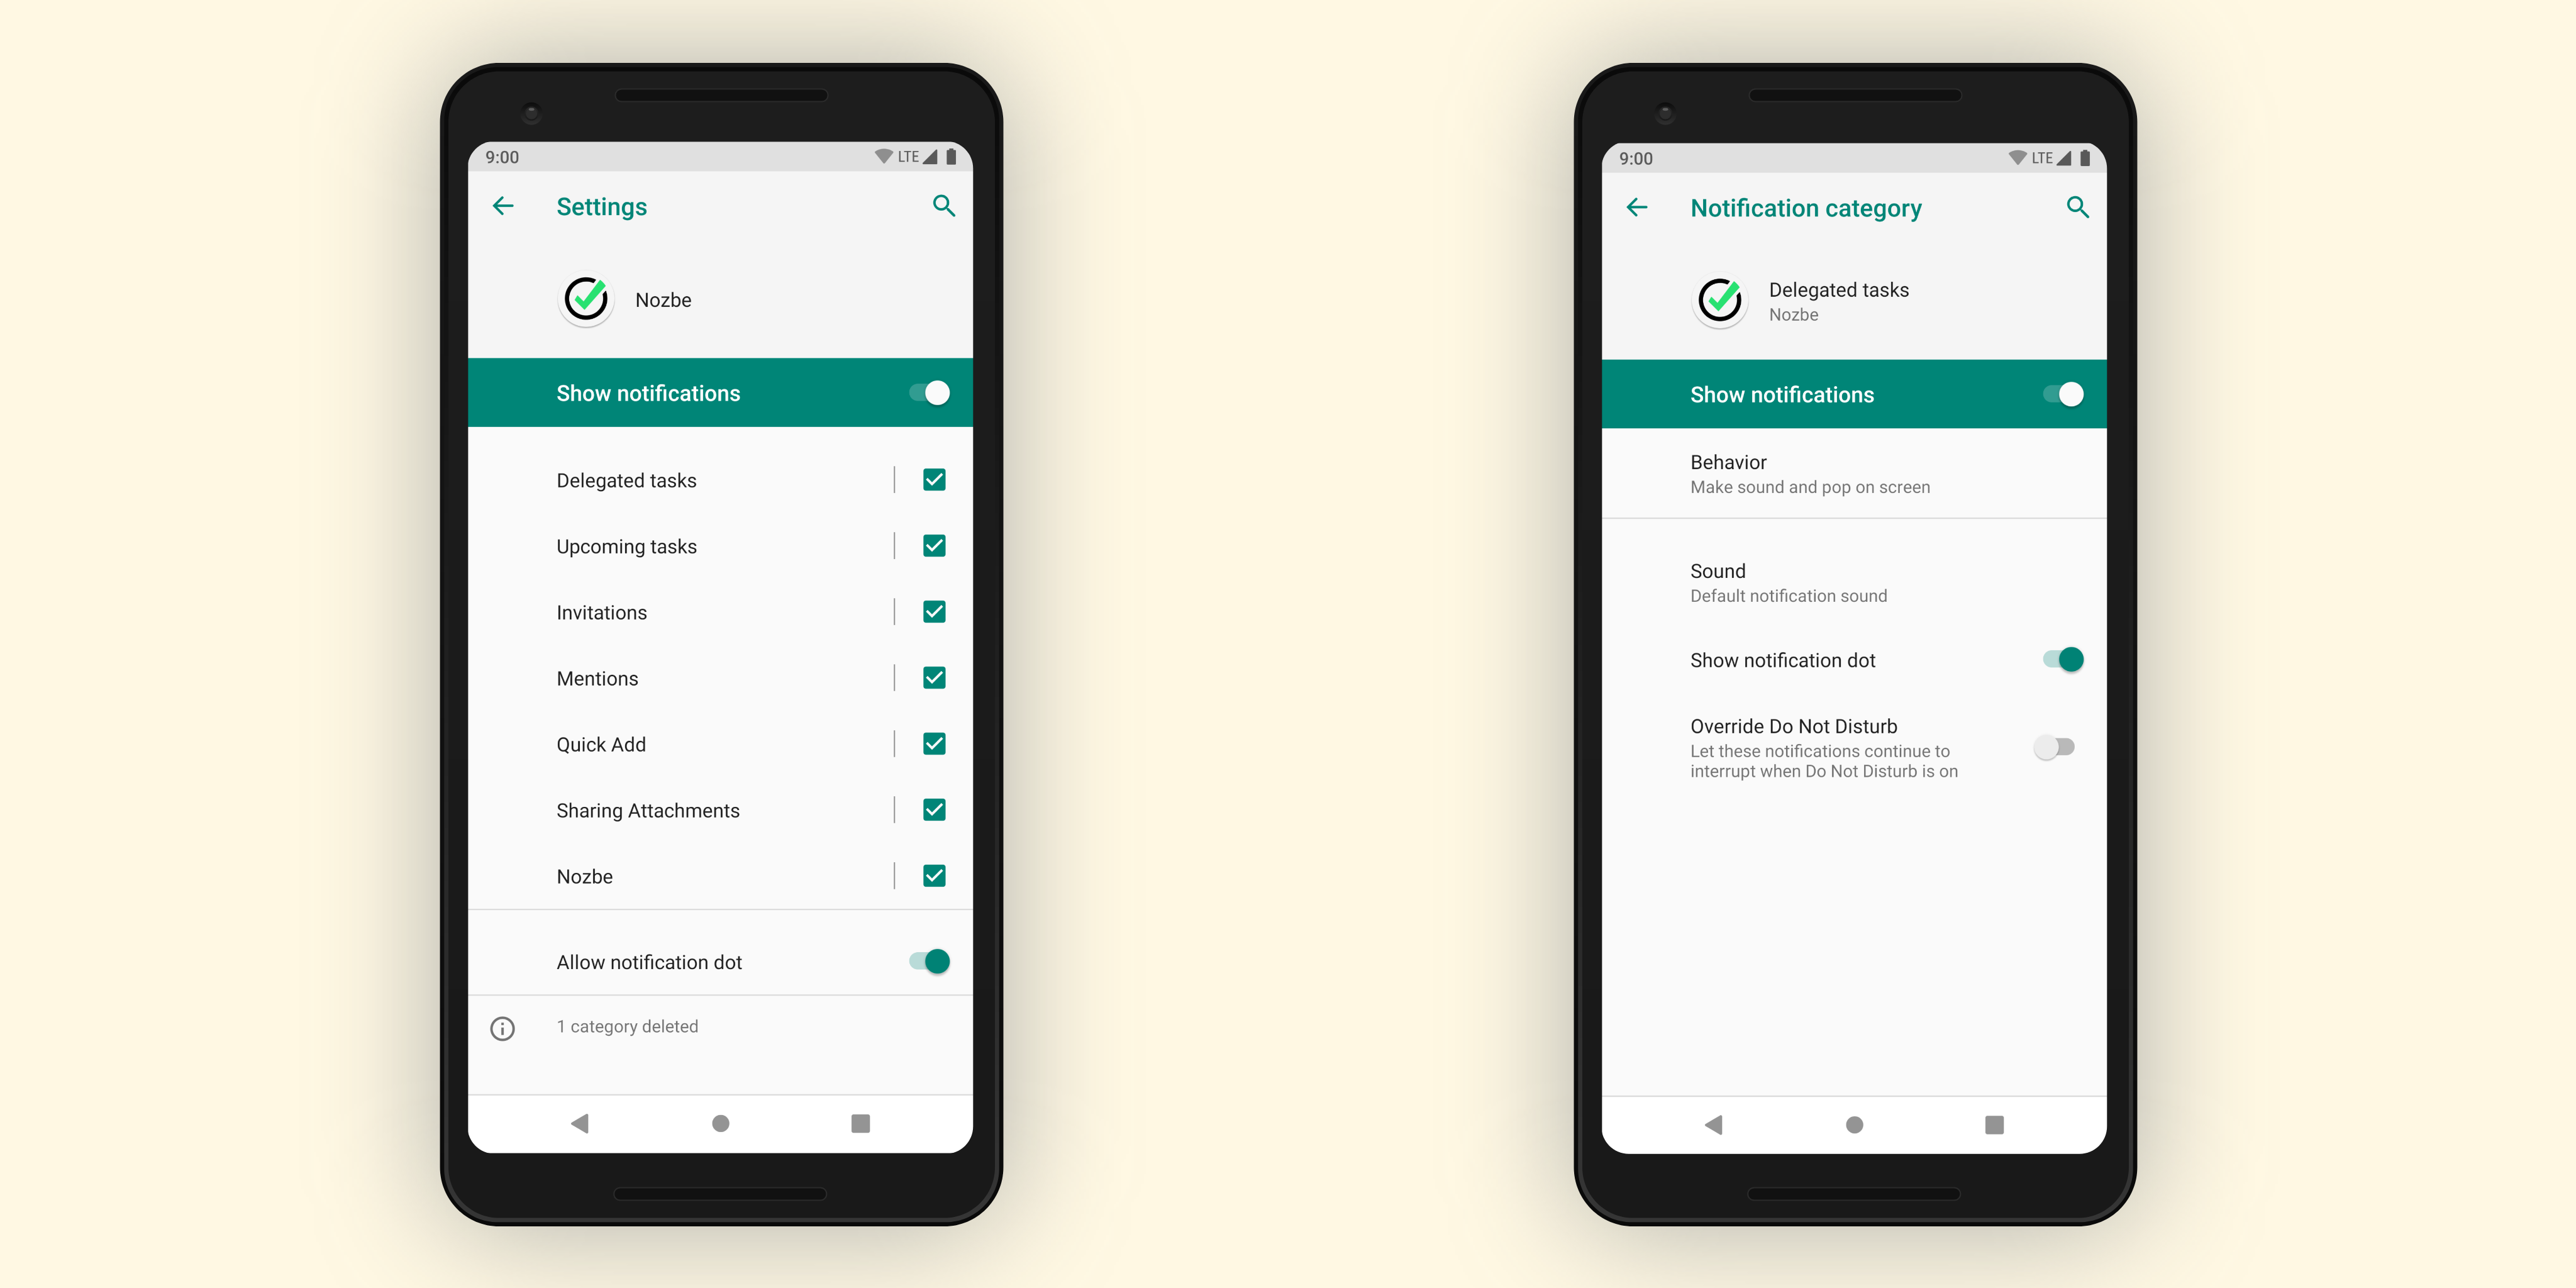Click the search icon on Settings screen

943,206
